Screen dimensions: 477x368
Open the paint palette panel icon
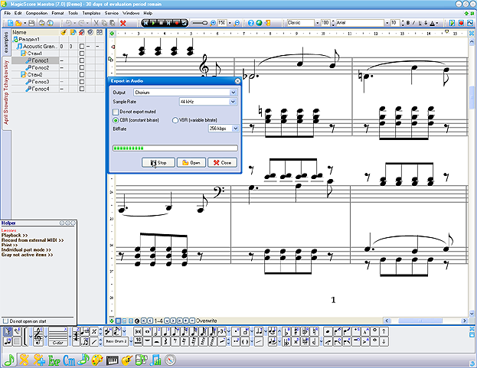[x=97, y=360]
